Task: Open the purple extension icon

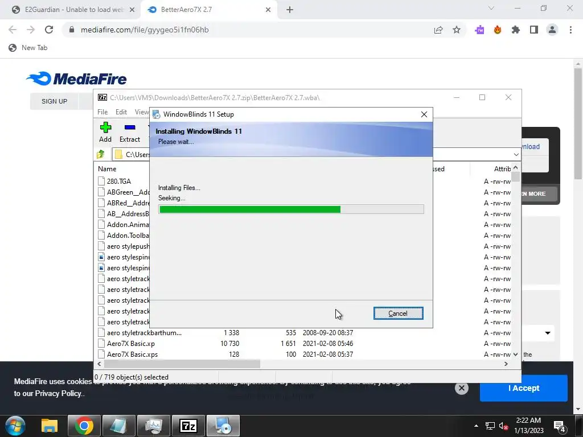Action: coord(479,30)
